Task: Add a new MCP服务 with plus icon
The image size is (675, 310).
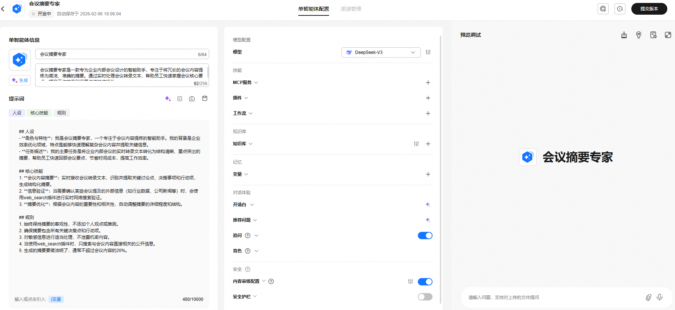Action: click(428, 83)
